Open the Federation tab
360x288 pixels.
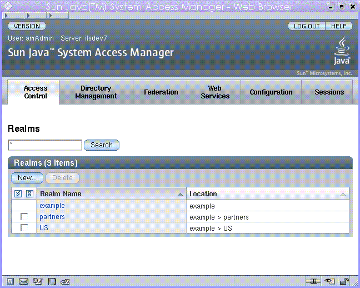point(160,92)
